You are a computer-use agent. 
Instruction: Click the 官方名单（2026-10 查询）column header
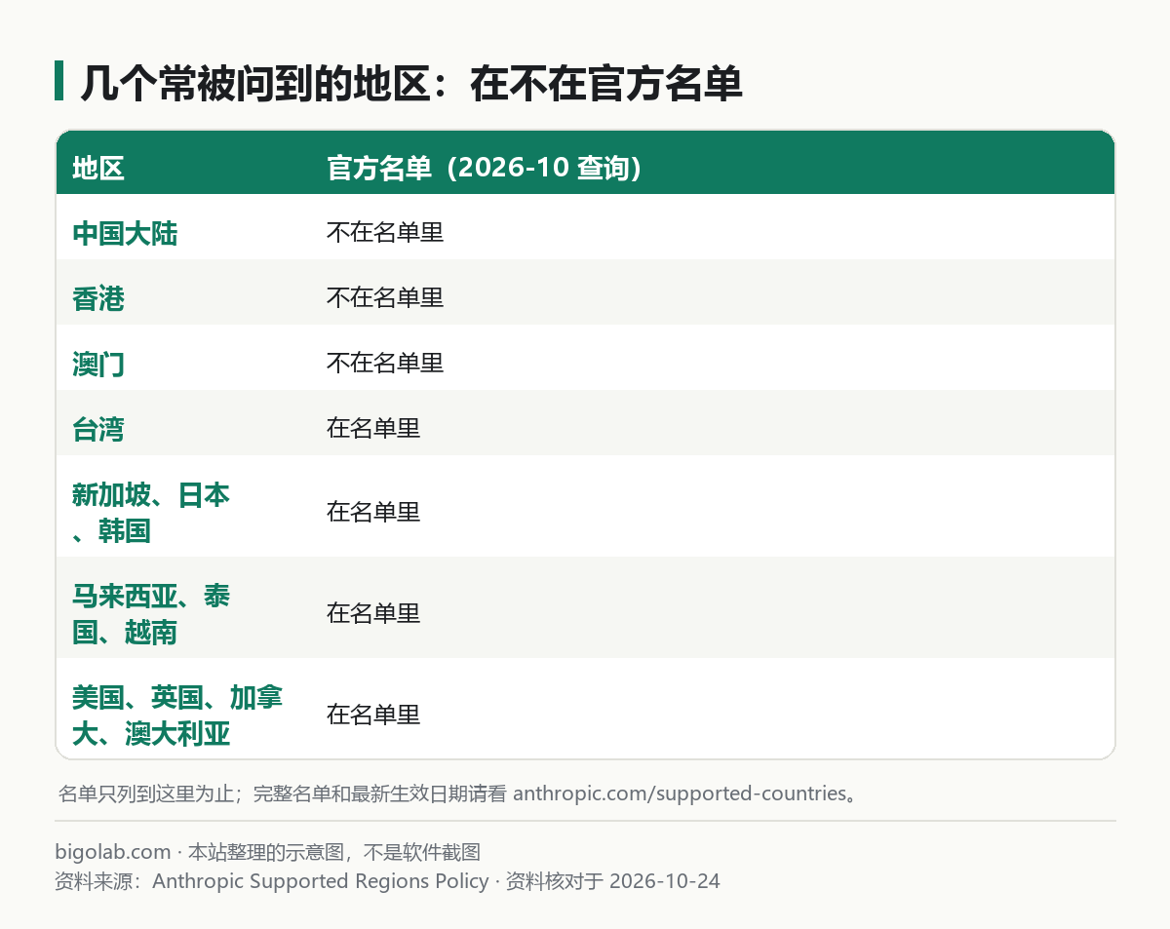coord(485,168)
